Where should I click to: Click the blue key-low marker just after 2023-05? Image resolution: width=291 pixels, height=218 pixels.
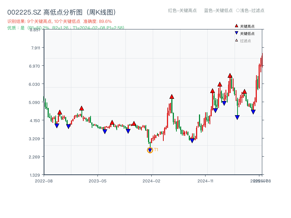(x=105, y=132)
